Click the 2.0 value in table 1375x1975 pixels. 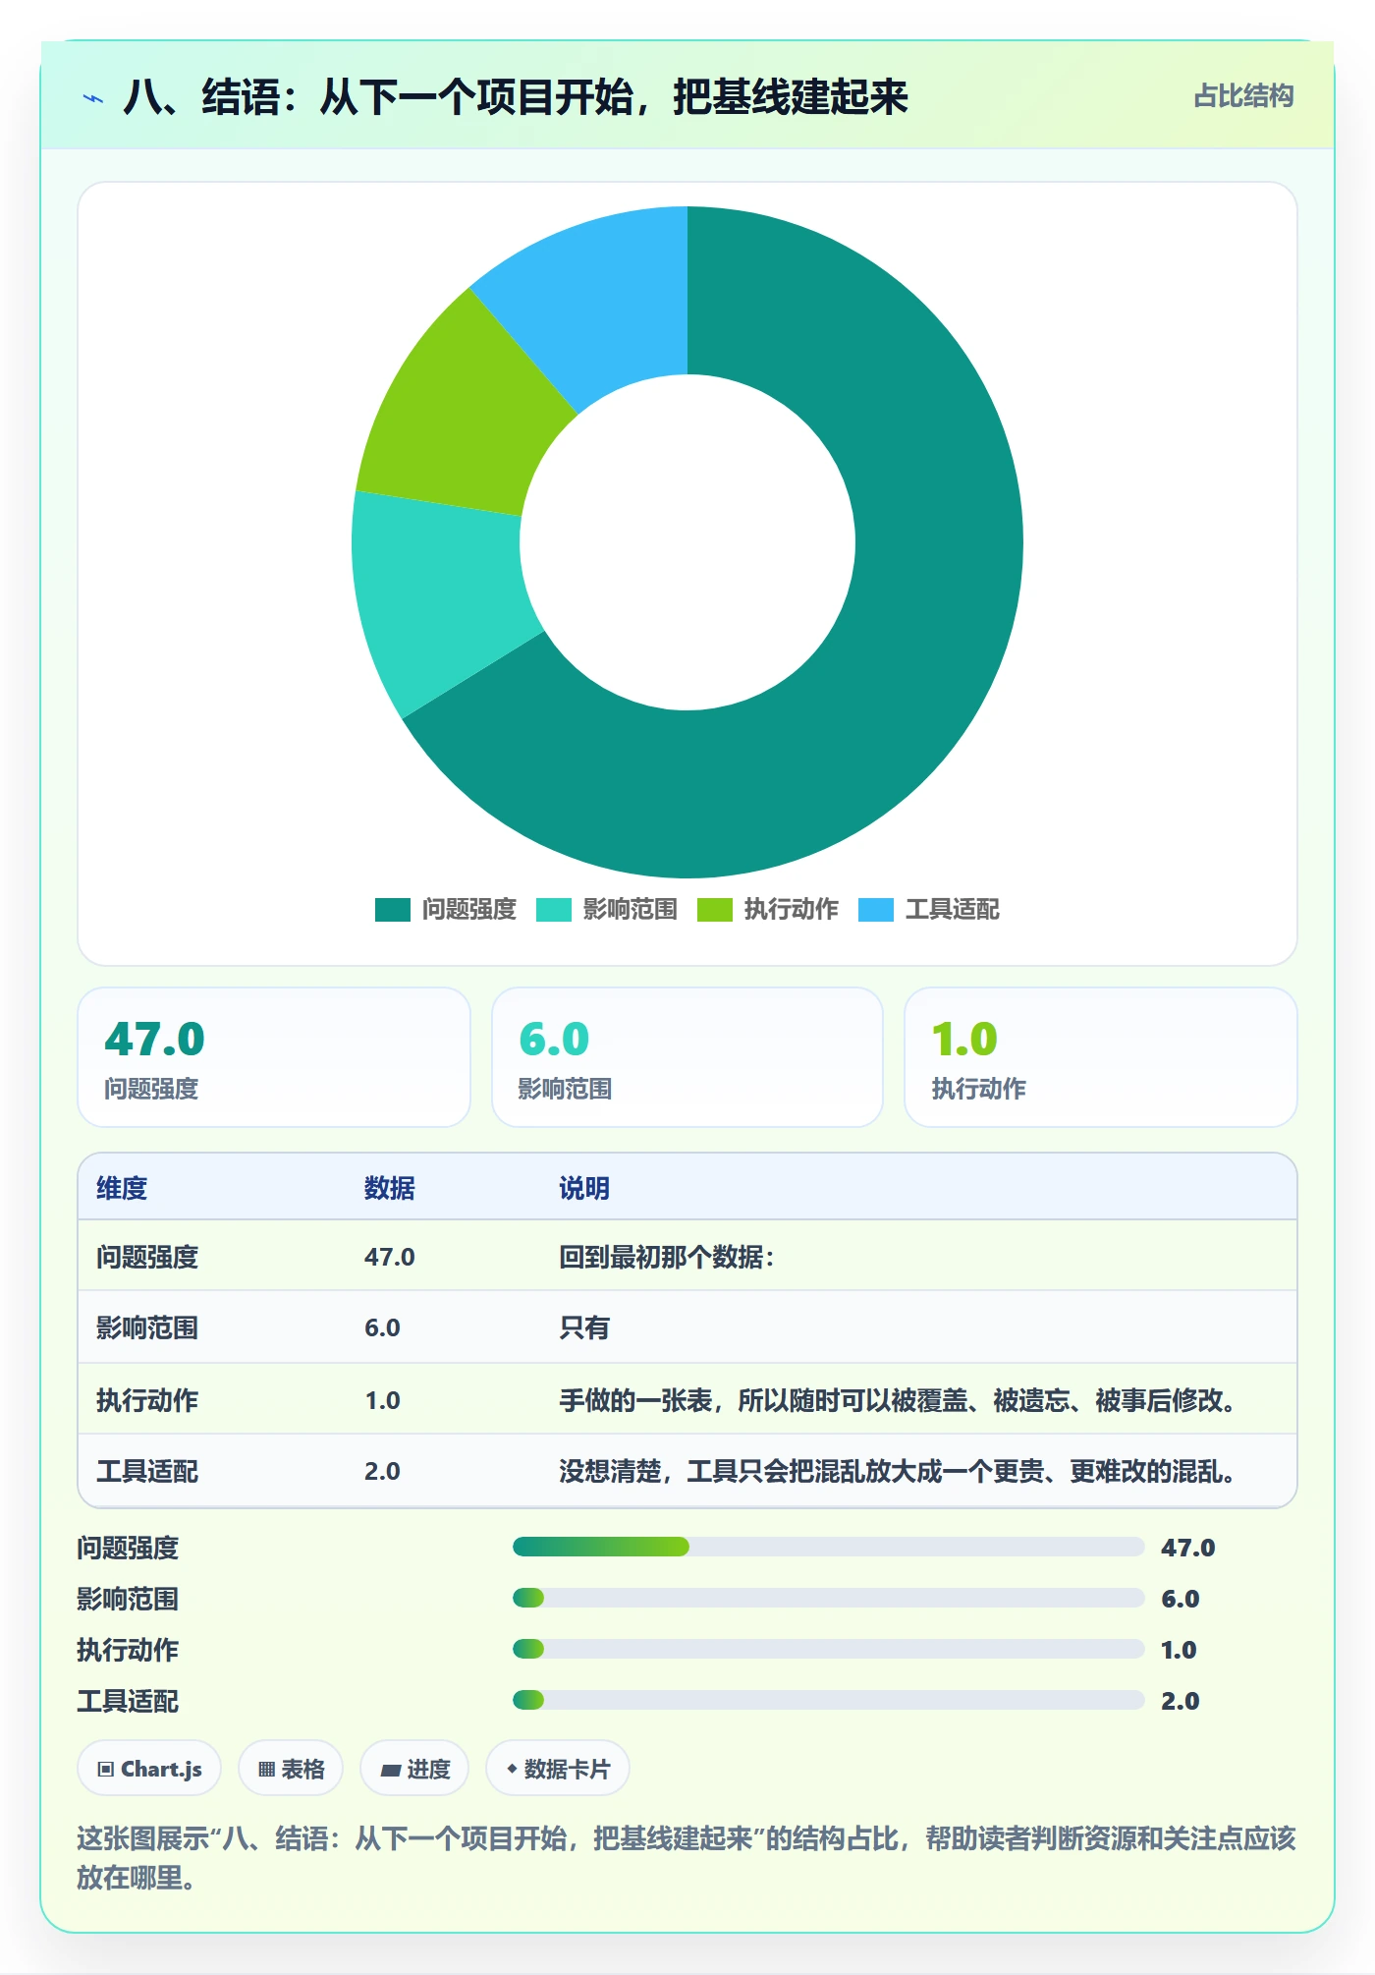click(382, 1471)
